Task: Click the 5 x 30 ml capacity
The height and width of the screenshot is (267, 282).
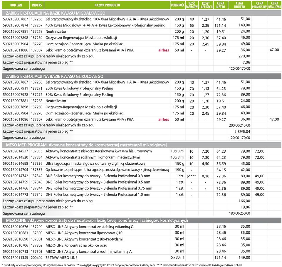Action: [x=177, y=258]
